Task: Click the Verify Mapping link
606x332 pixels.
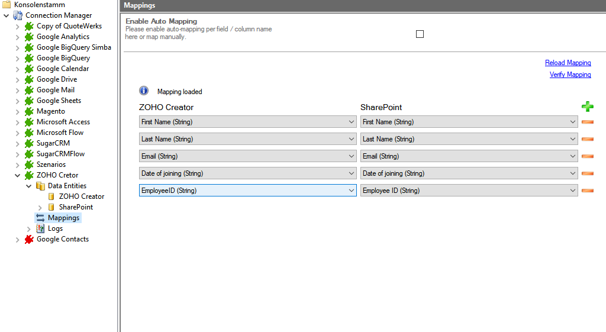Action: click(x=570, y=75)
